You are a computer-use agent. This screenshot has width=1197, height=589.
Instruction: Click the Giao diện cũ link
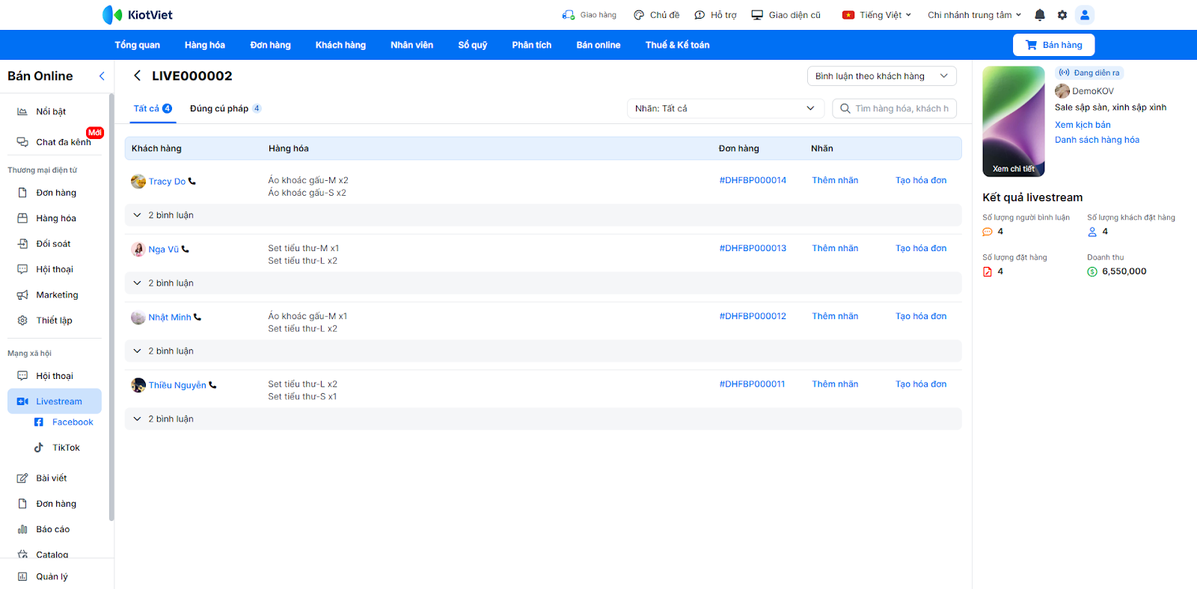[786, 15]
